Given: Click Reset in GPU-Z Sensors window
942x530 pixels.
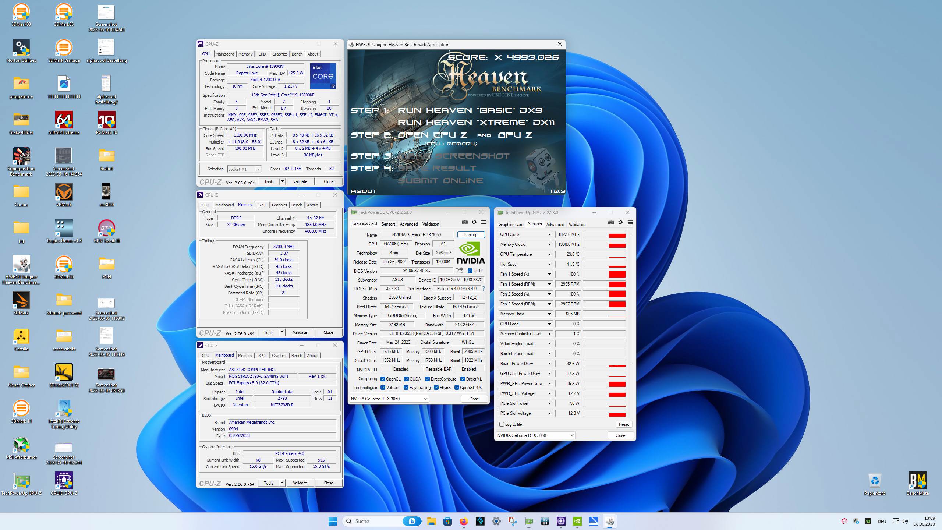Looking at the screenshot, I should [624, 424].
